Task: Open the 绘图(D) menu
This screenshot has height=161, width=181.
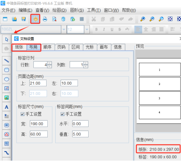Action: 59,10
